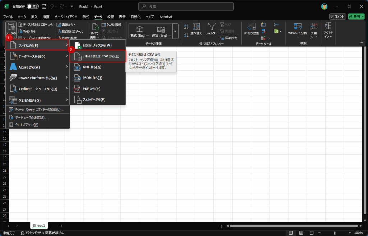Open the What-If 分析 dropdown

(297, 30)
